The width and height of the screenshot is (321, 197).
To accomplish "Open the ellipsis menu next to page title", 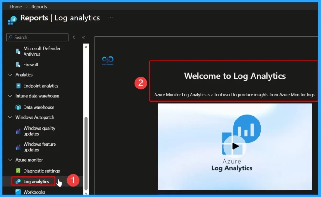I will click(110, 18).
